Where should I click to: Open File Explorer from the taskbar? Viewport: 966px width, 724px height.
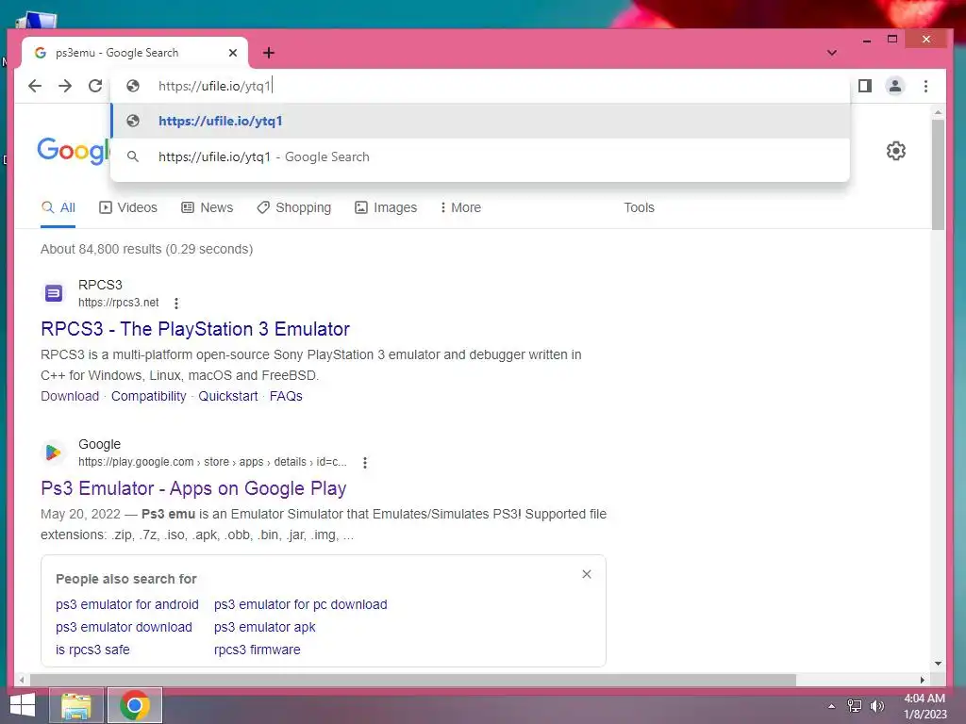click(x=76, y=705)
